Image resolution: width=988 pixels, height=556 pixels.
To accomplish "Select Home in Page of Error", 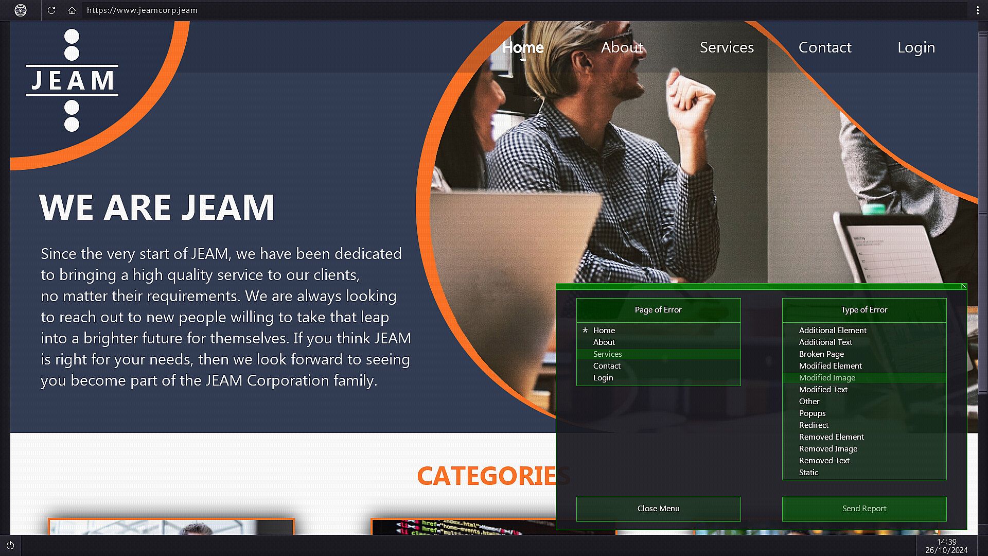I will click(x=604, y=331).
